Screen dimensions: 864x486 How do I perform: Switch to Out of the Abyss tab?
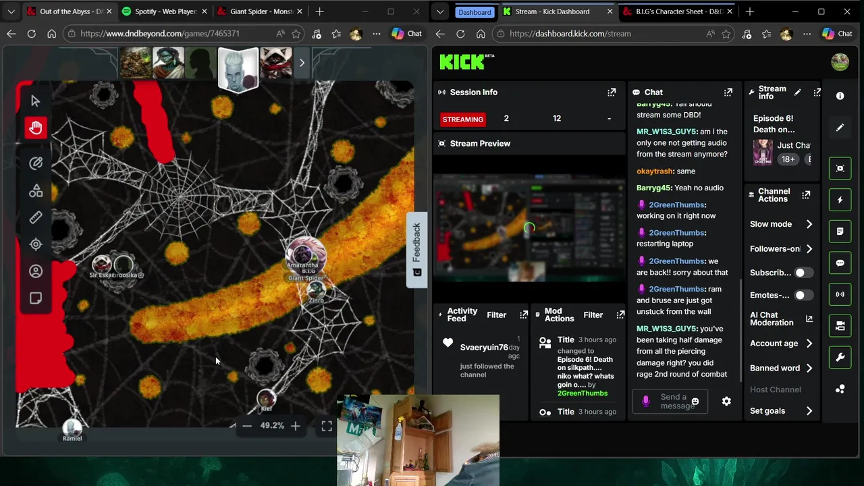click(70, 11)
